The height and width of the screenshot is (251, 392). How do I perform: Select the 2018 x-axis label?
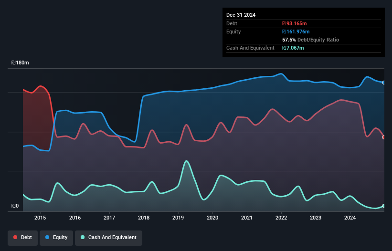(144, 218)
